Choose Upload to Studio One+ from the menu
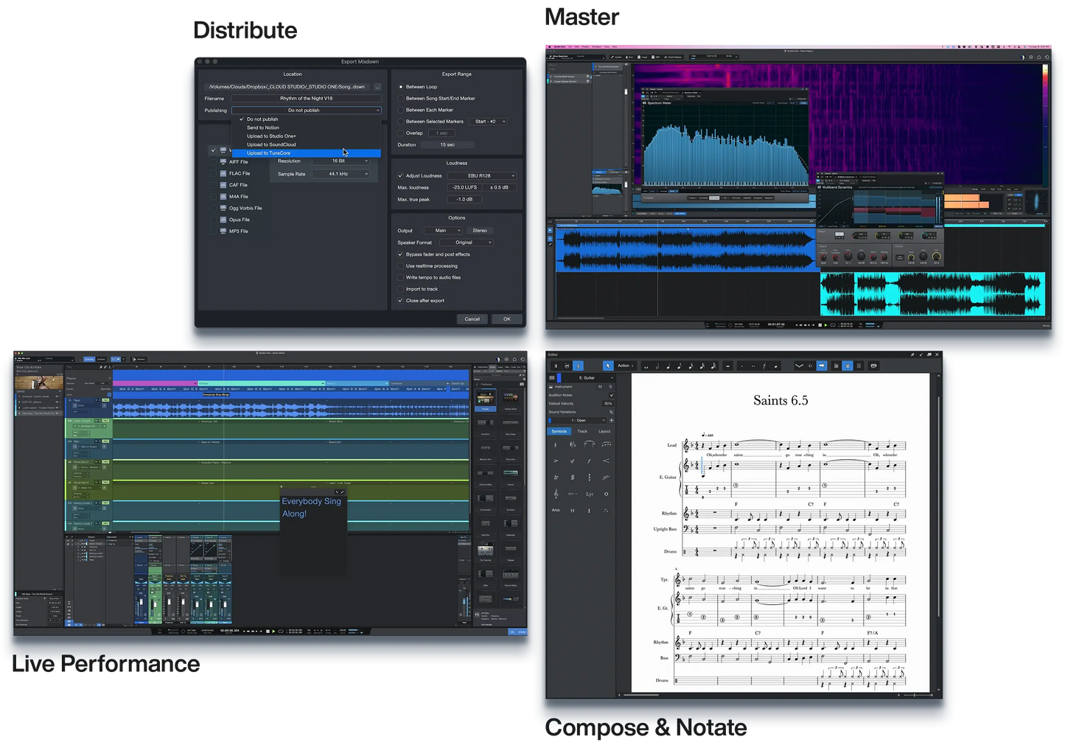The image size is (1065, 748). pos(307,136)
